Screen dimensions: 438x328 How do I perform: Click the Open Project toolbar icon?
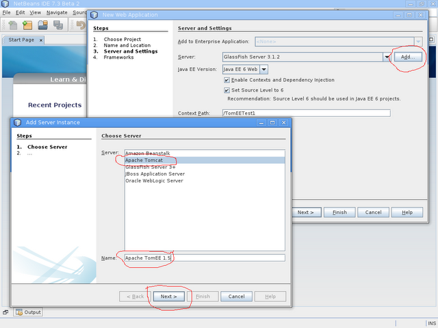click(x=42, y=25)
